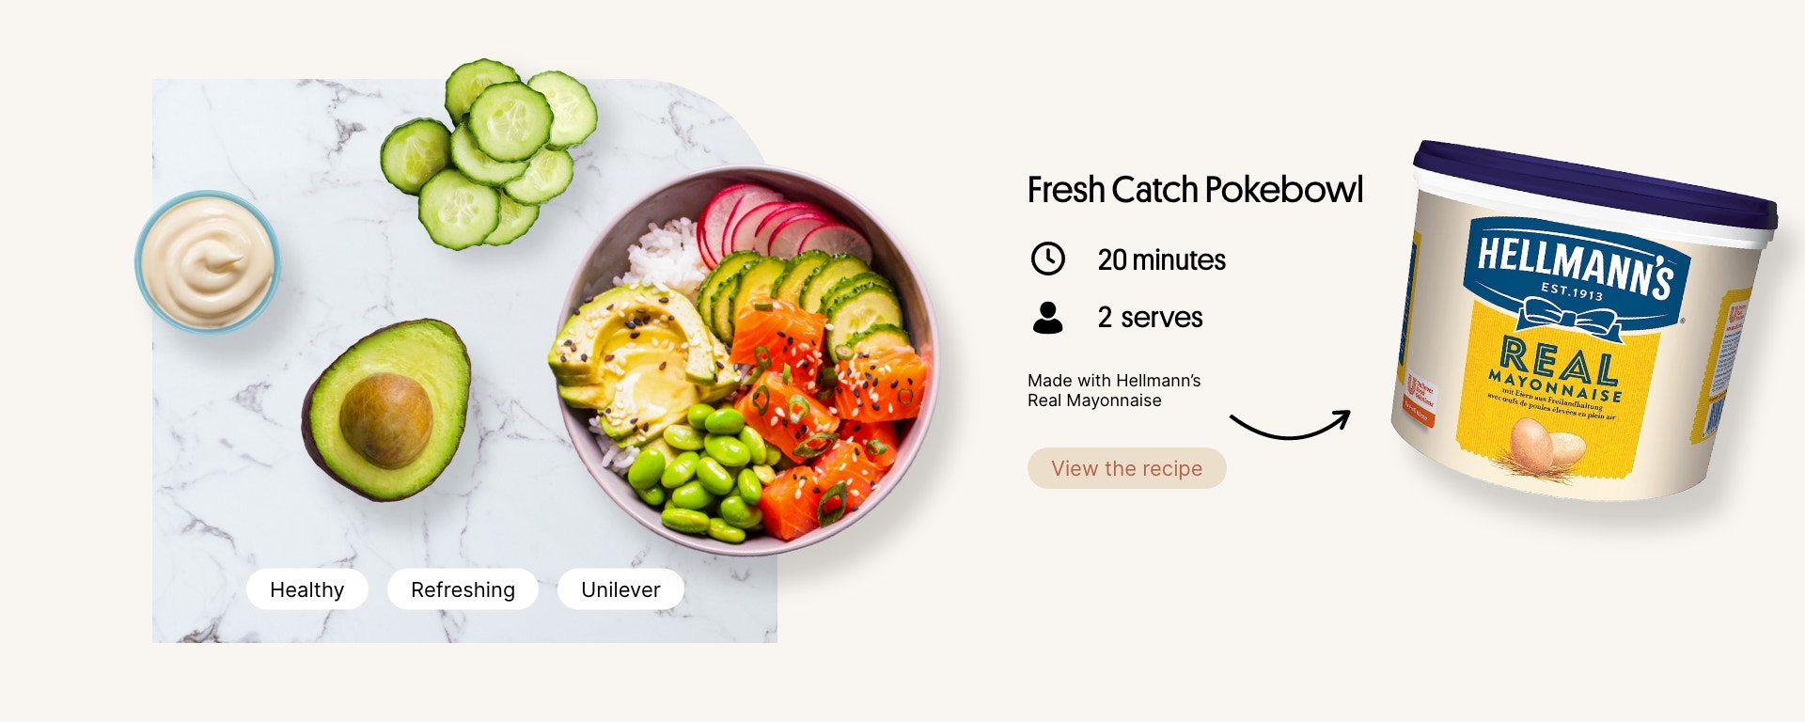Open the Fresh Catch Pokebowl title
This screenshot has height=722, width=1805.
tap(1195, 190)
